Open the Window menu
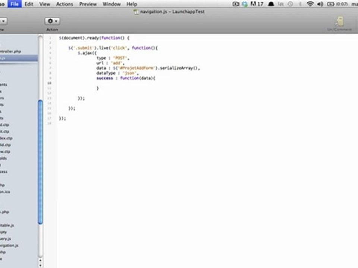 click(112, 4)
